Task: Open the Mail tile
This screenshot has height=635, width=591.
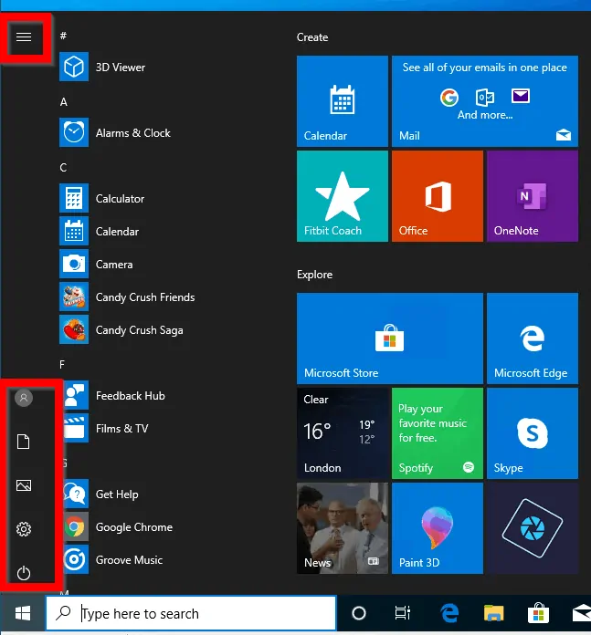Action: click(x=485, y=101)
